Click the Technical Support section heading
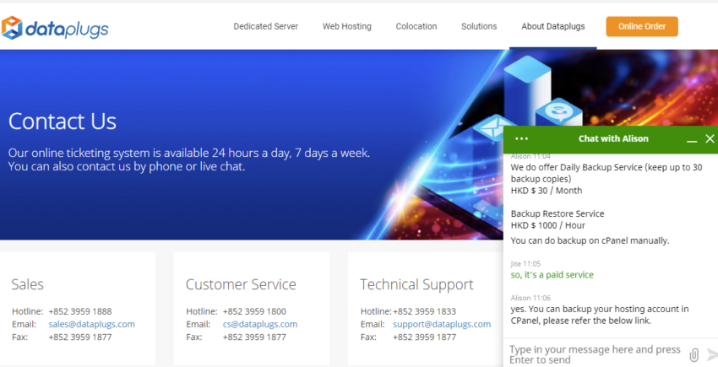 point(416,284)
